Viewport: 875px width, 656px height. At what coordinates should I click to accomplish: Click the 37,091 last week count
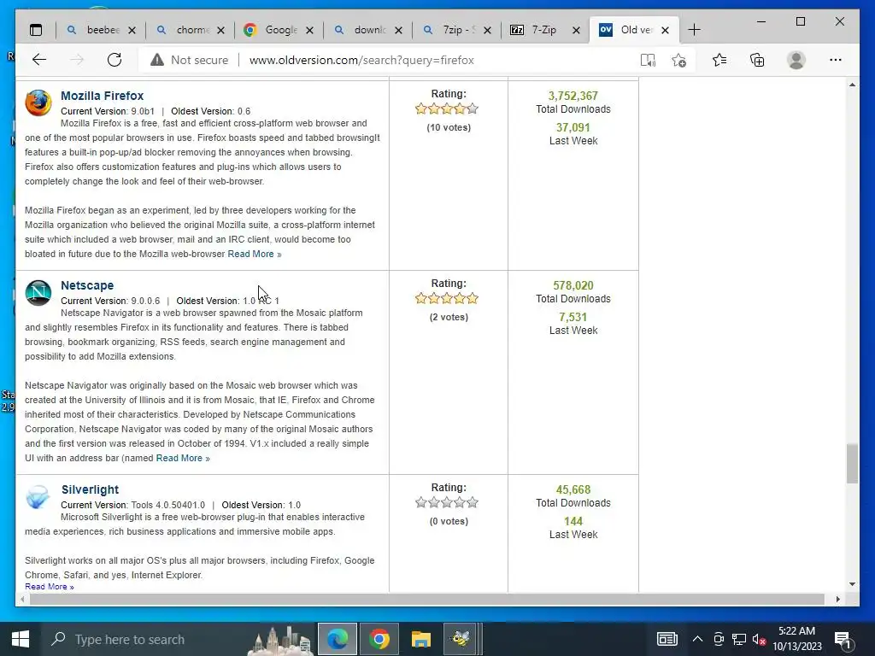[573, 128]
